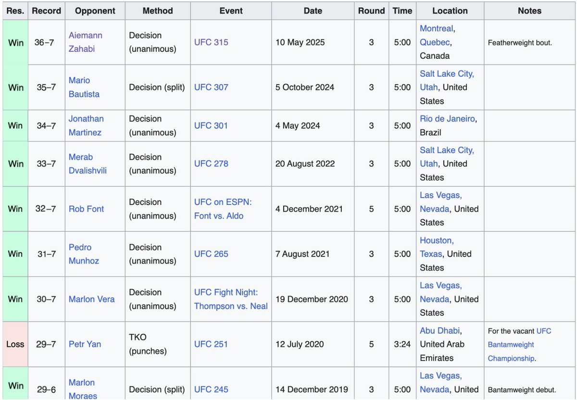577x400 pixels.
Task: Click the '5 October 2024' date cell
Action: pos(313,87)
